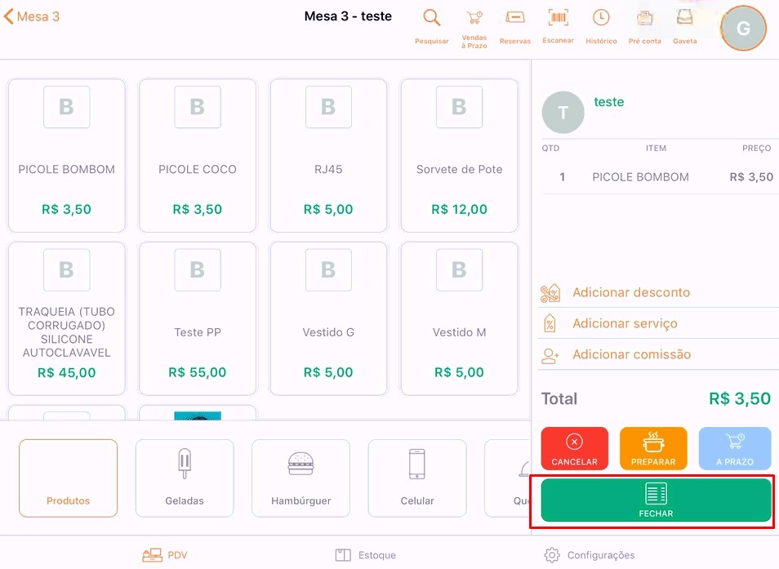779x569 pixels.
Task: Click Sorvete de Pote price R$ 12,00
Action: click(x=459, y=210)
